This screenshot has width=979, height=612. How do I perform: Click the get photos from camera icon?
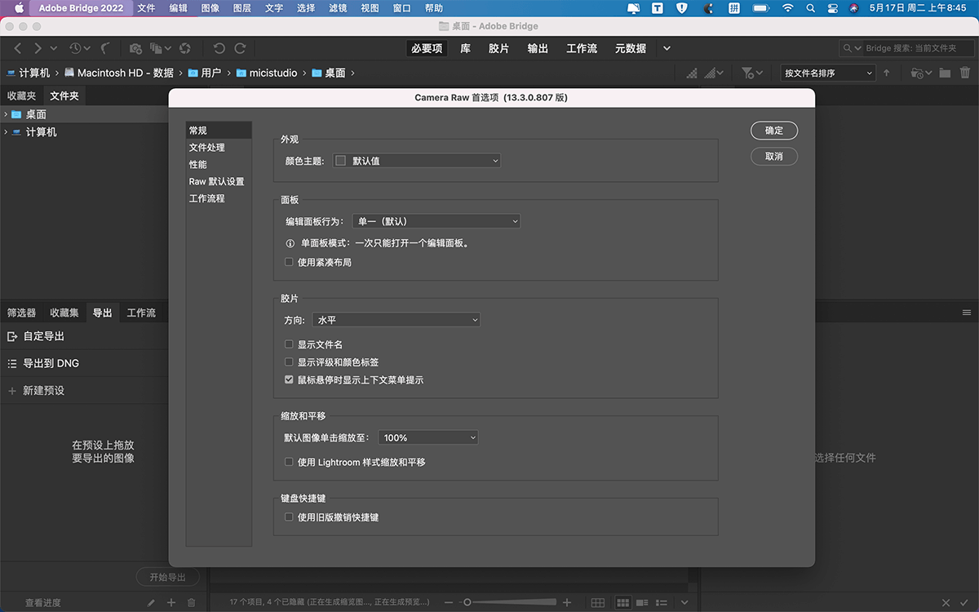click(x=135, y=49)
